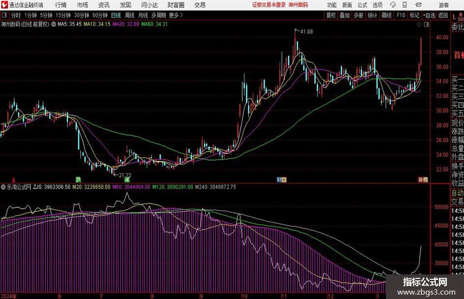This screenshot has width=464, height=299.
Task: Click the 统计 statistics button
Action: 372,15
